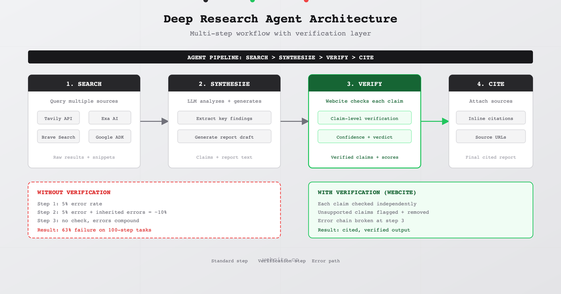Click 'Result: cited, verified output' line
561x294 pixels.
click(x=364, y=230)
